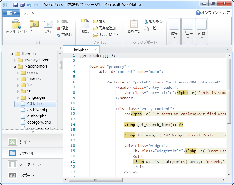Screen dimensions: 234x185
Task: Select the 404.php* editor tab
Action: tap(80, 50)
